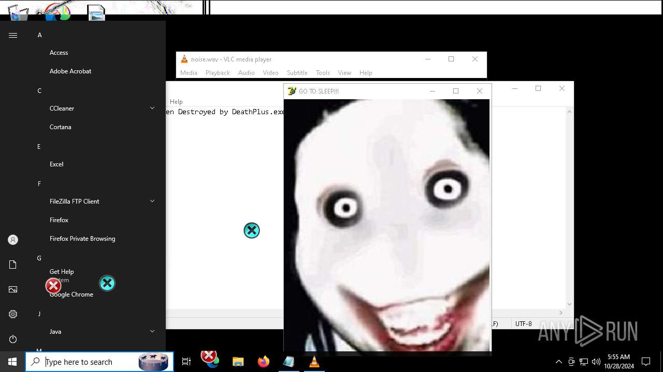The image size is (663, 372).
Task: Open Task View on the taskbar
Action: [186, 362]
